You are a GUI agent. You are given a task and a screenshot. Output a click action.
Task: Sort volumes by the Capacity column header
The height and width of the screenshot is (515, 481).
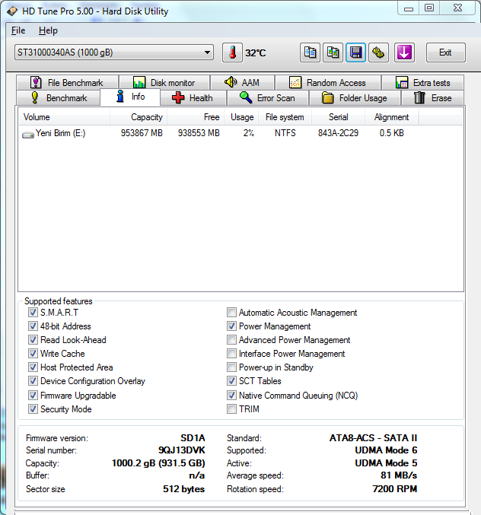tap(146, 117)
